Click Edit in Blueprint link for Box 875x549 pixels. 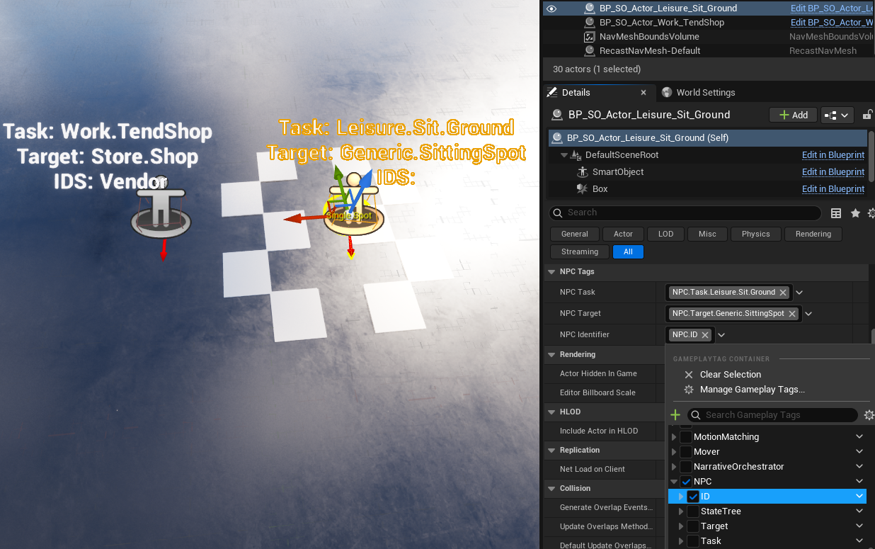coord(833,189)
